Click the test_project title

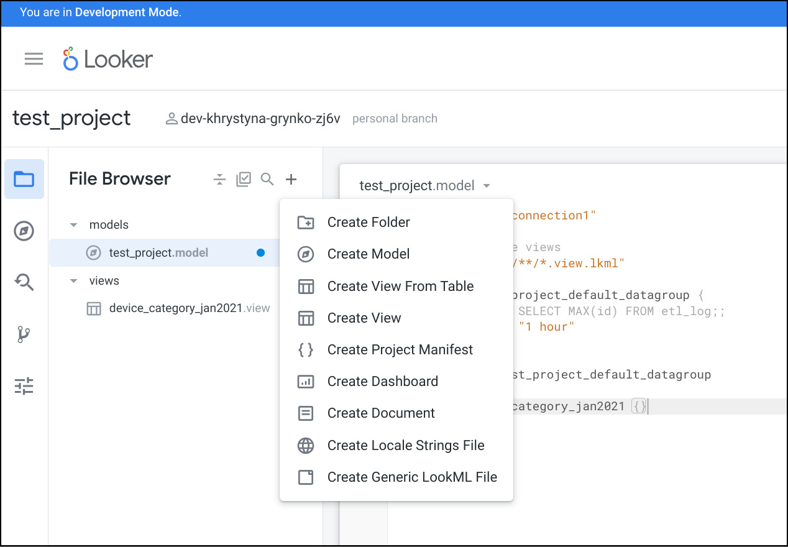(72, 118)
